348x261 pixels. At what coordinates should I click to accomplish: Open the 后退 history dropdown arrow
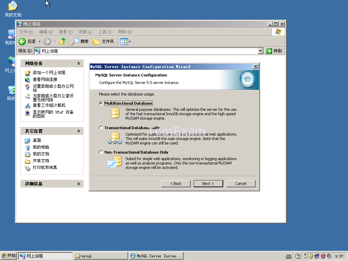39,41
